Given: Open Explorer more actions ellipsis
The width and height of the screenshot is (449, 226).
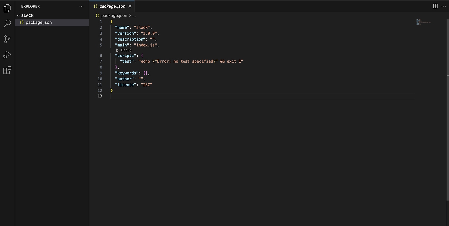Looking at the screenshot, I should pyautogui.click(x=82, y=6).
